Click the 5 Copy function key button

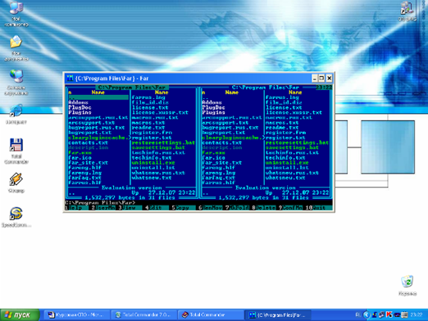pos(182,208)
